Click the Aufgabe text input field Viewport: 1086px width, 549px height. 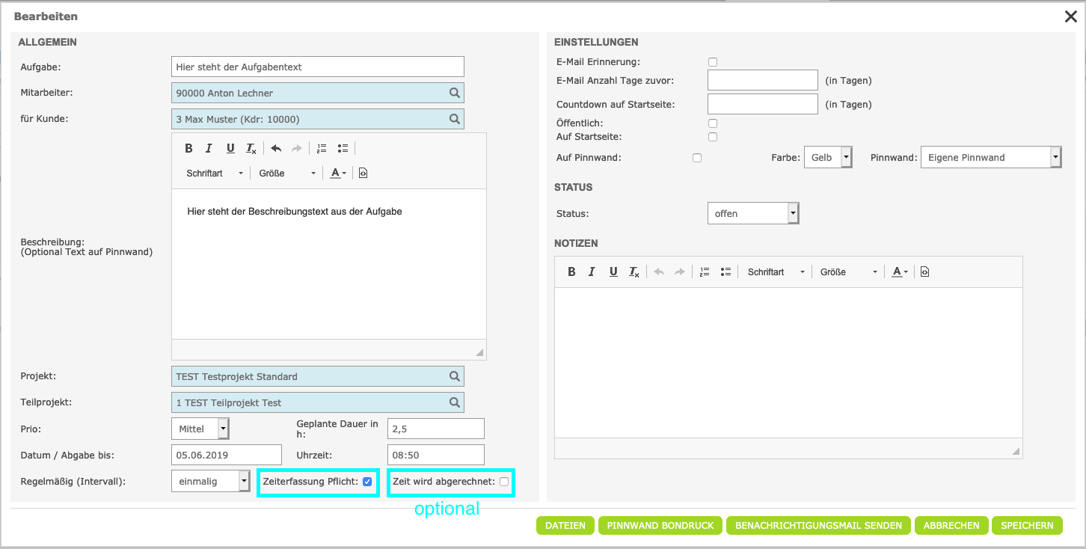(317, 67)
